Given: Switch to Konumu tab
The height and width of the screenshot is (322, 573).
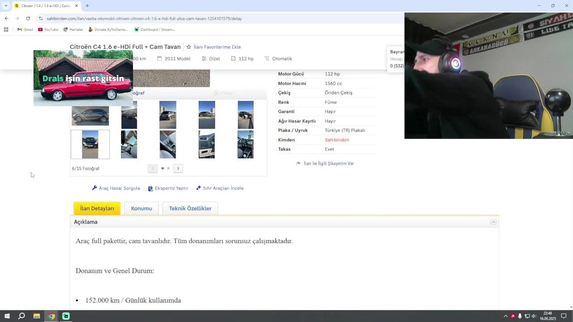Looking at the screenshot, I should click(x=141, y=208).
